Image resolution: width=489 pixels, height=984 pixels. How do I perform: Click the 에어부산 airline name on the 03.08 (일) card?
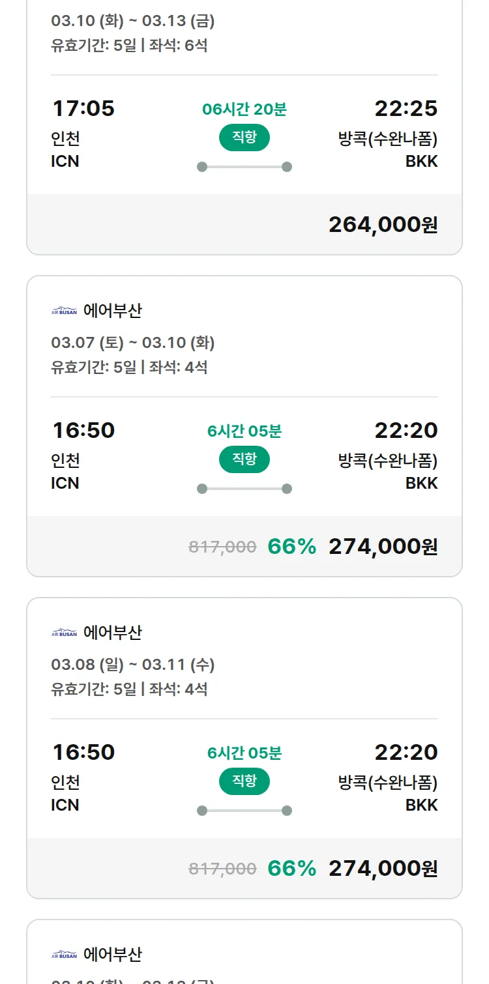pyautogui.click(x=113, y=633)
